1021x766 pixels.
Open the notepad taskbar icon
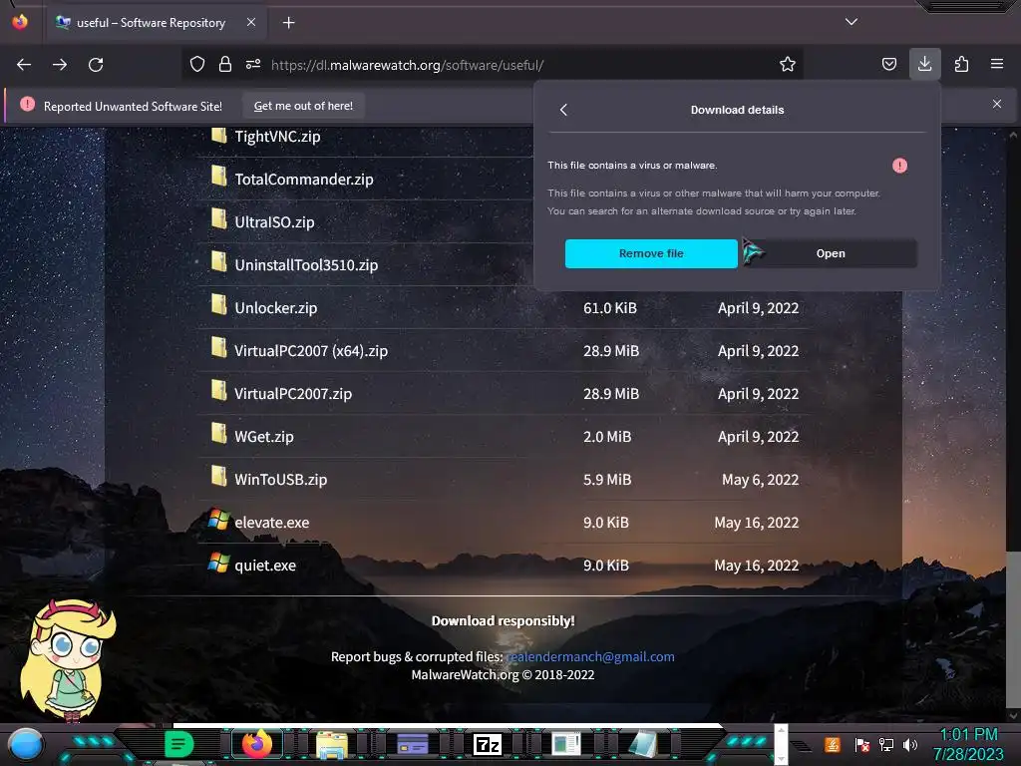(643, 744)
